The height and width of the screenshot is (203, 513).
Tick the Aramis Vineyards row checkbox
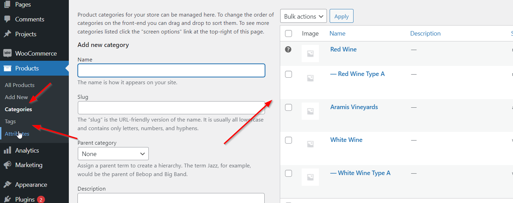(288, 107)
